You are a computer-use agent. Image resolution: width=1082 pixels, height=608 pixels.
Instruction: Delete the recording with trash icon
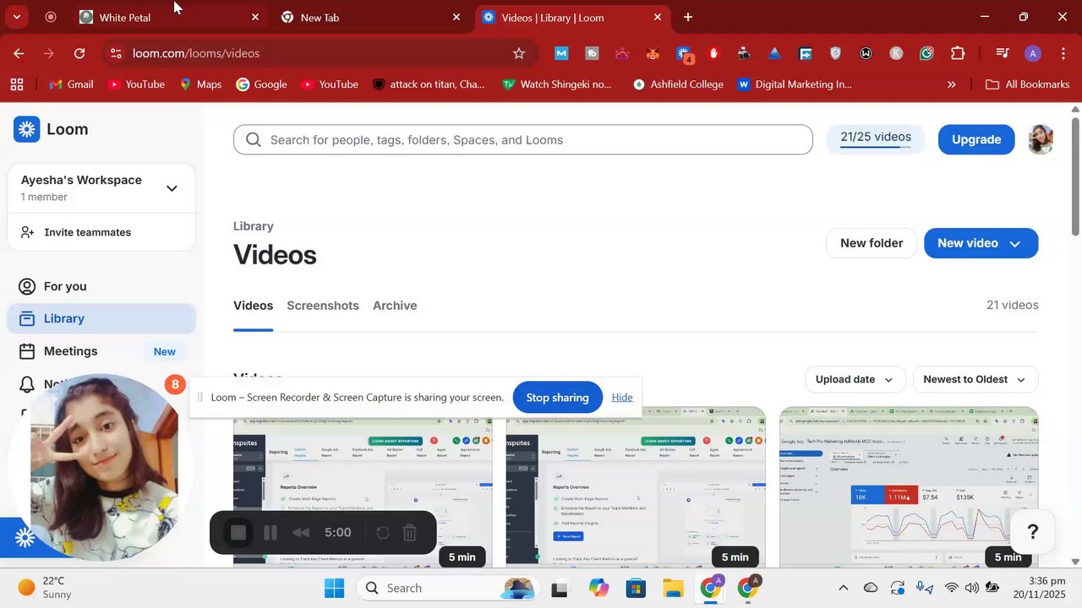[410, 533]
